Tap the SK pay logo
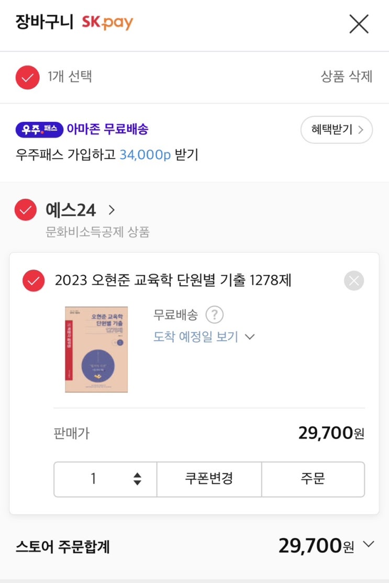This screenshot has width=389, height=583. (x=107, y=23)
